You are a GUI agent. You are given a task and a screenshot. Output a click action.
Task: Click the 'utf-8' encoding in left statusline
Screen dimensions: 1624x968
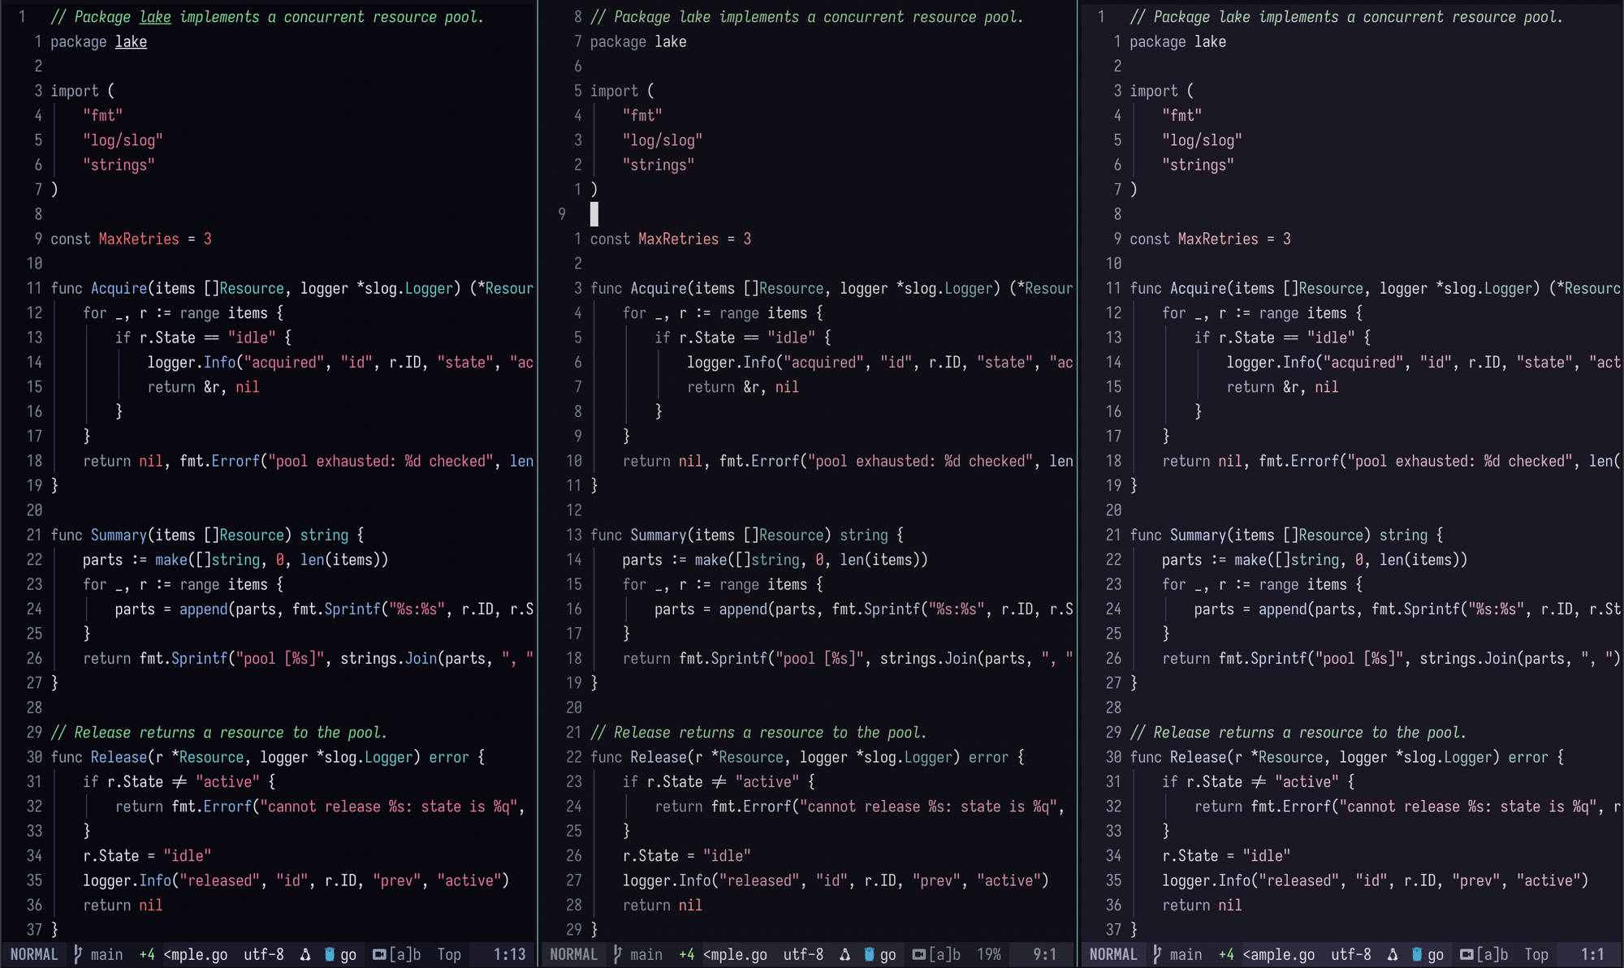pyautogui.click(x=264, y=954)
